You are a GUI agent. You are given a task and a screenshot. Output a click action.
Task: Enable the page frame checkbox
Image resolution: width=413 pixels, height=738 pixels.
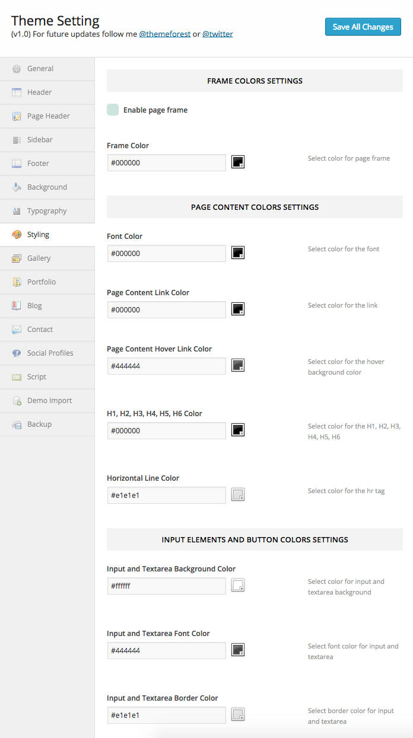(113, 110)
